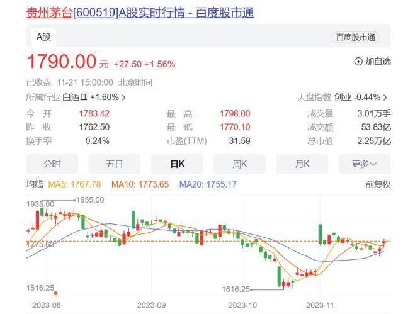
Task: Click the MA20: 1755.17 indicator
Action: click(x=208, y=184)
